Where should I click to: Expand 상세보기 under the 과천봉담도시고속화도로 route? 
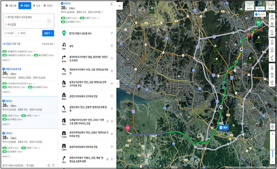(6, 60)
